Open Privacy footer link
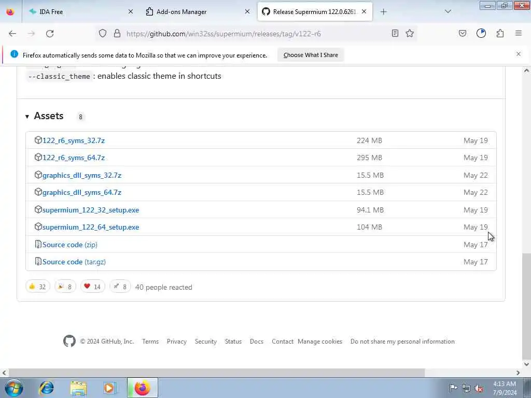The image size is (531, 398). click(177, 342)
